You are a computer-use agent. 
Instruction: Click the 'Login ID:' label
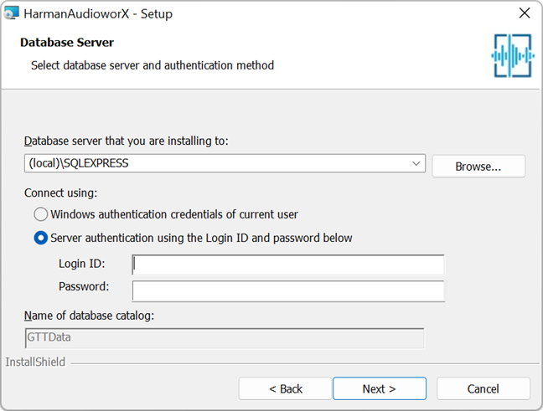click(x=82, y=264)
